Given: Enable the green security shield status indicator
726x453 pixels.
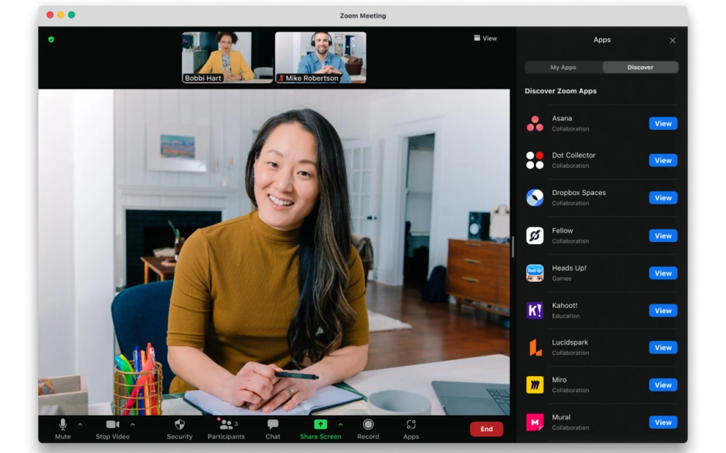Looking at the screenshot, I should click(x=51, y=40).
